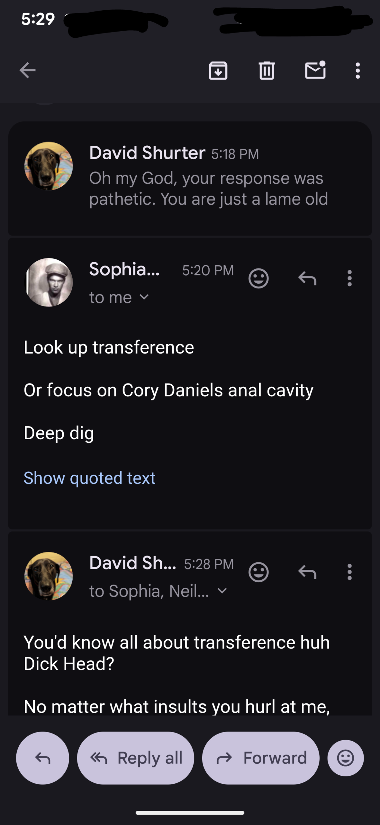380x825 pixels.
Task: Add emoji reaction to Sophia's message
Action: 258,278
